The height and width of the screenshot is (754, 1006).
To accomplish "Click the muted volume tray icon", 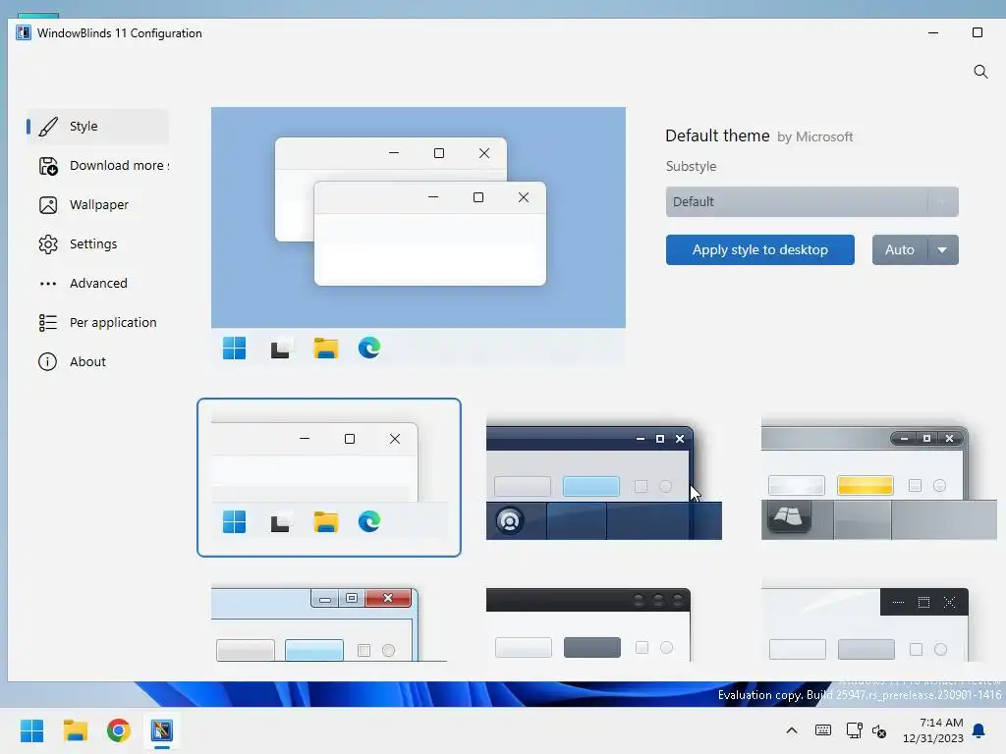I will tap(879, 730).
